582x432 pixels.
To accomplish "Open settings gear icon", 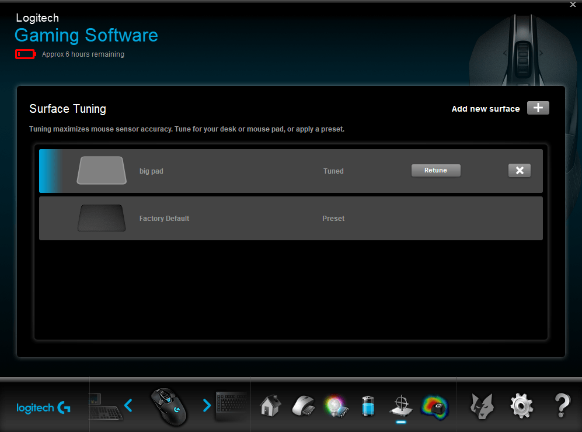I will pos(522,406).
